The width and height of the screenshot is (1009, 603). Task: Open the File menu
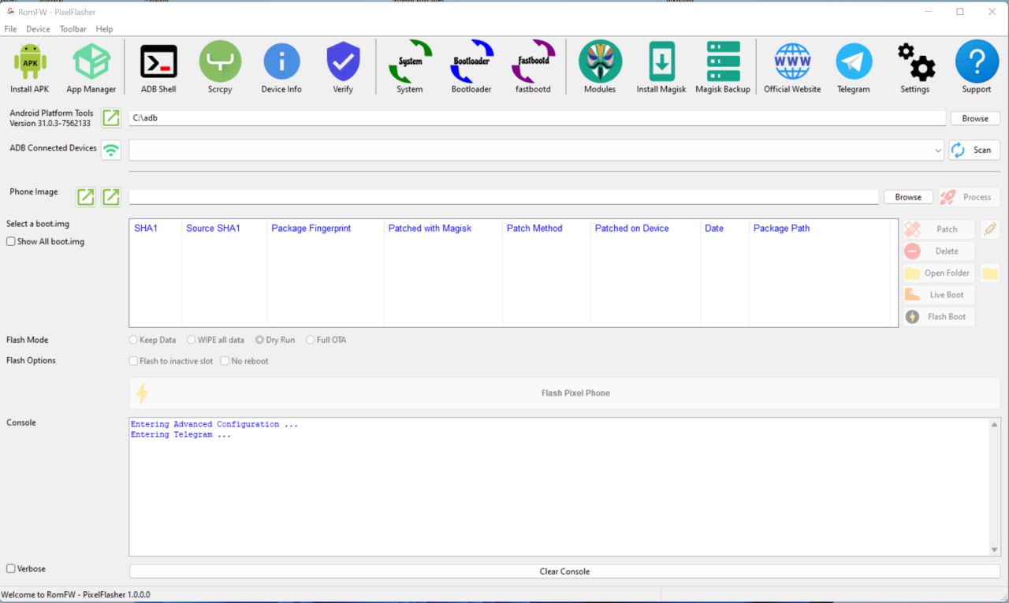tap(10, 29)
